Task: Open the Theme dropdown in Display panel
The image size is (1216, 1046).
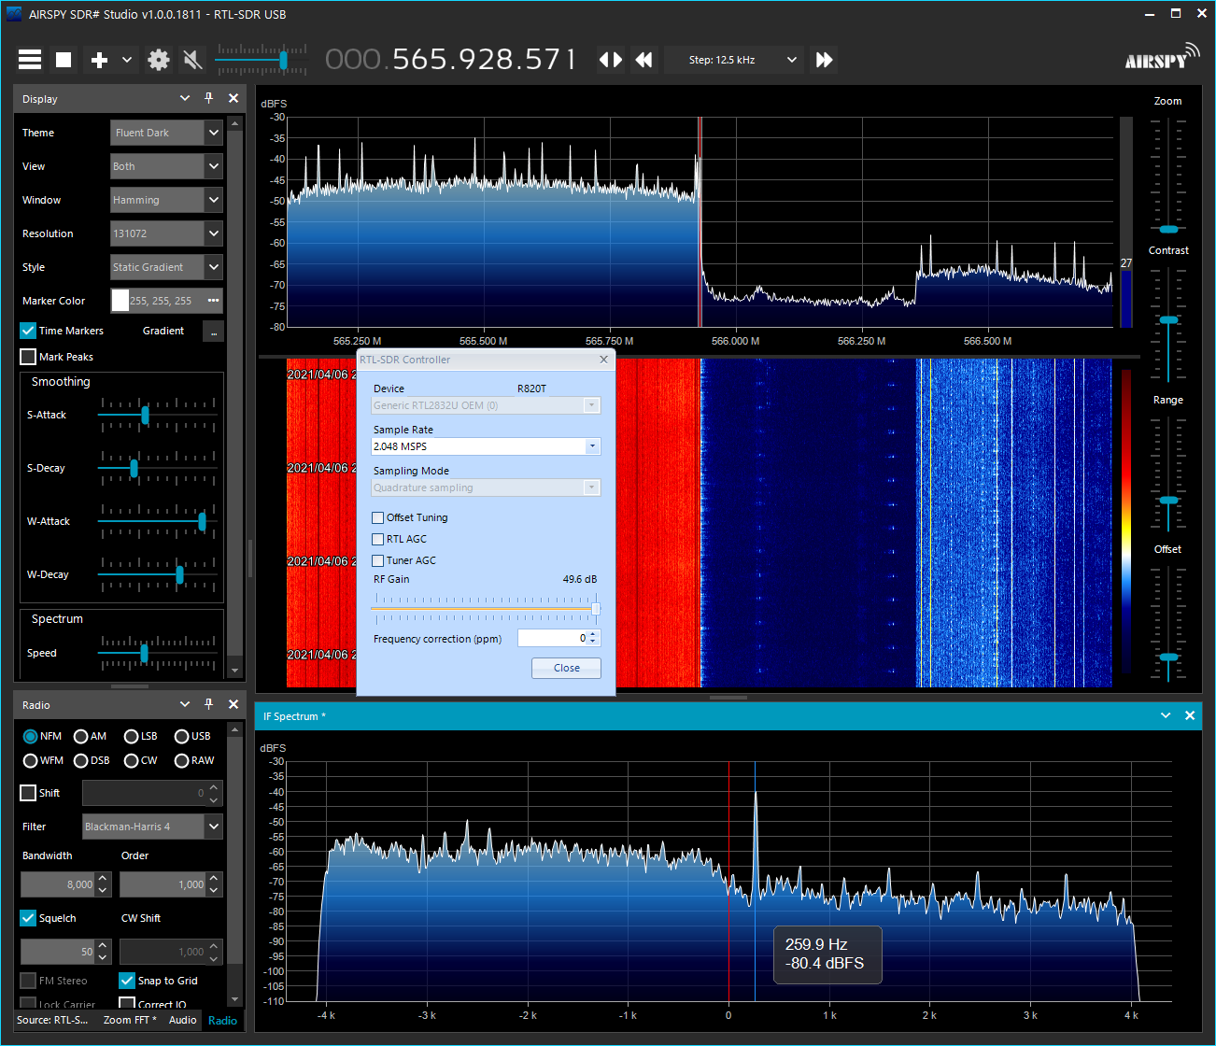Action: [213, 133]
